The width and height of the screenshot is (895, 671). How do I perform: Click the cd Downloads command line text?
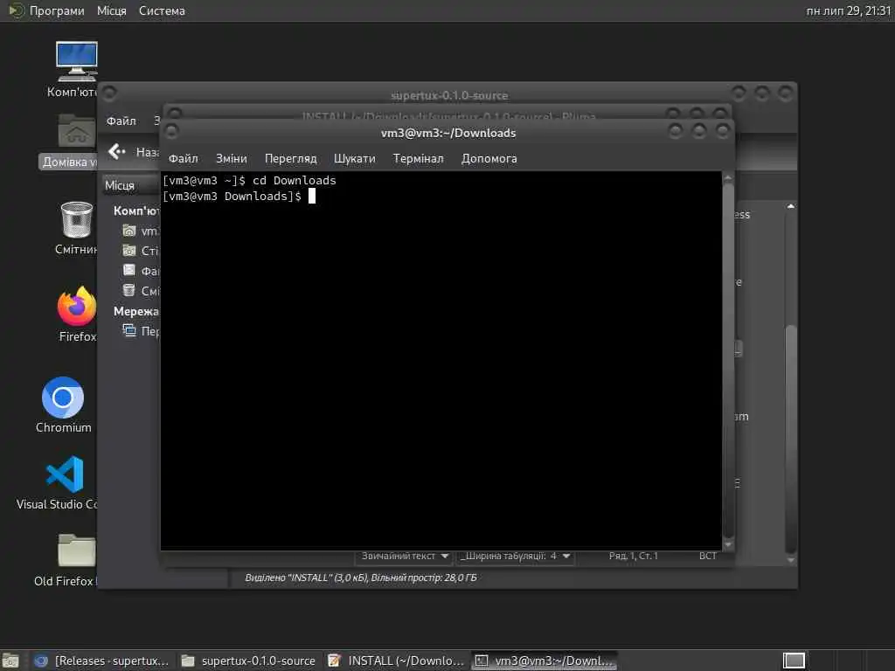tap(295, 180)
